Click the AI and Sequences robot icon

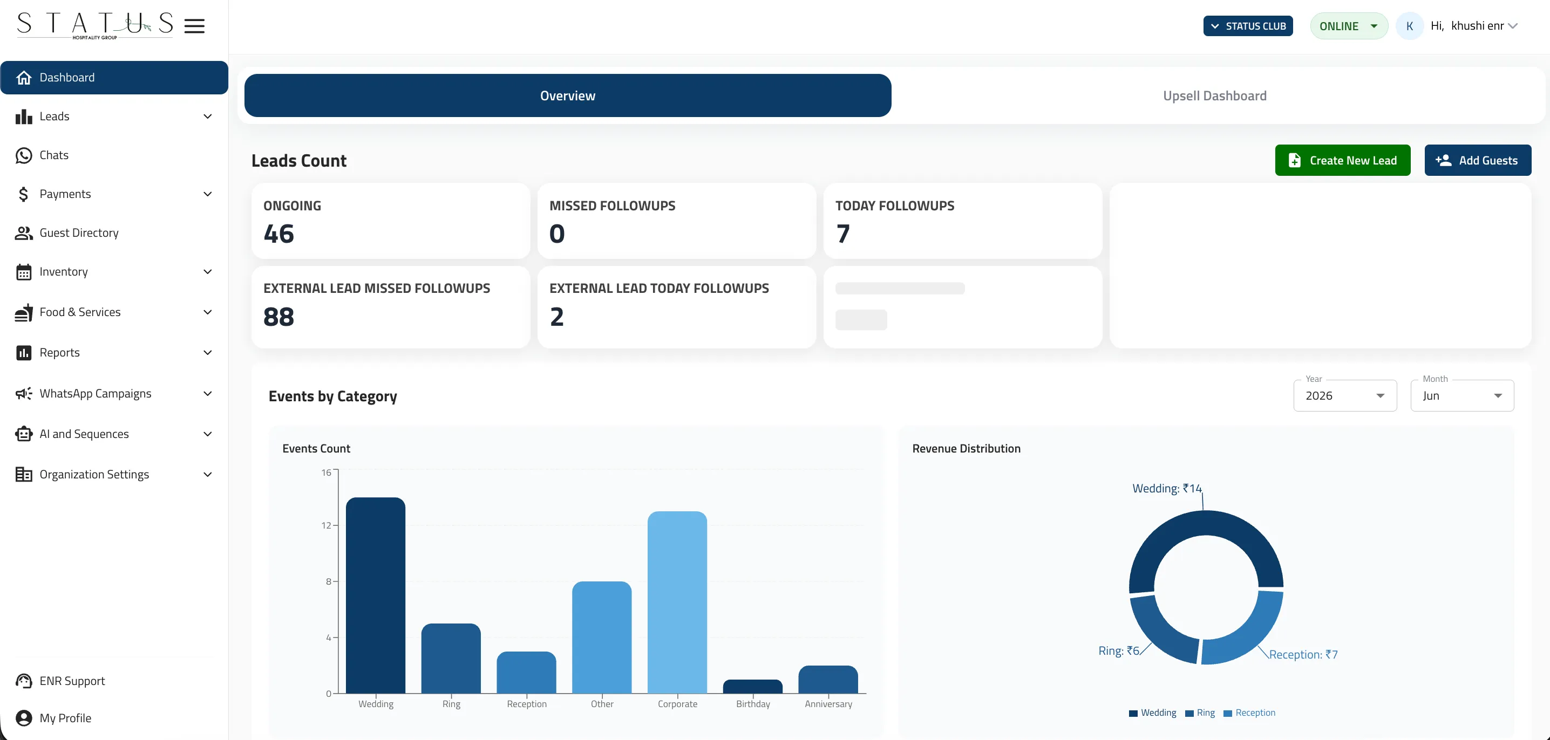[23, 434]
